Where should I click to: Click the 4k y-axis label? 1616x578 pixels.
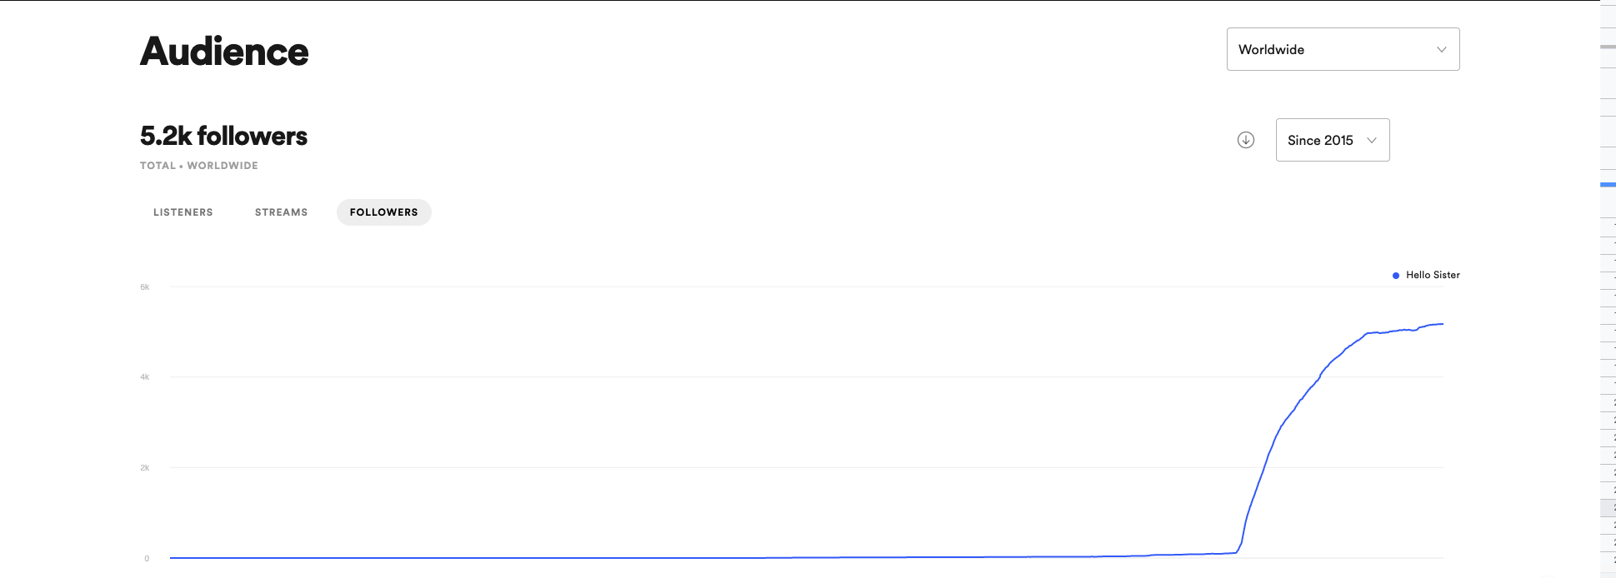coord(145,377)
